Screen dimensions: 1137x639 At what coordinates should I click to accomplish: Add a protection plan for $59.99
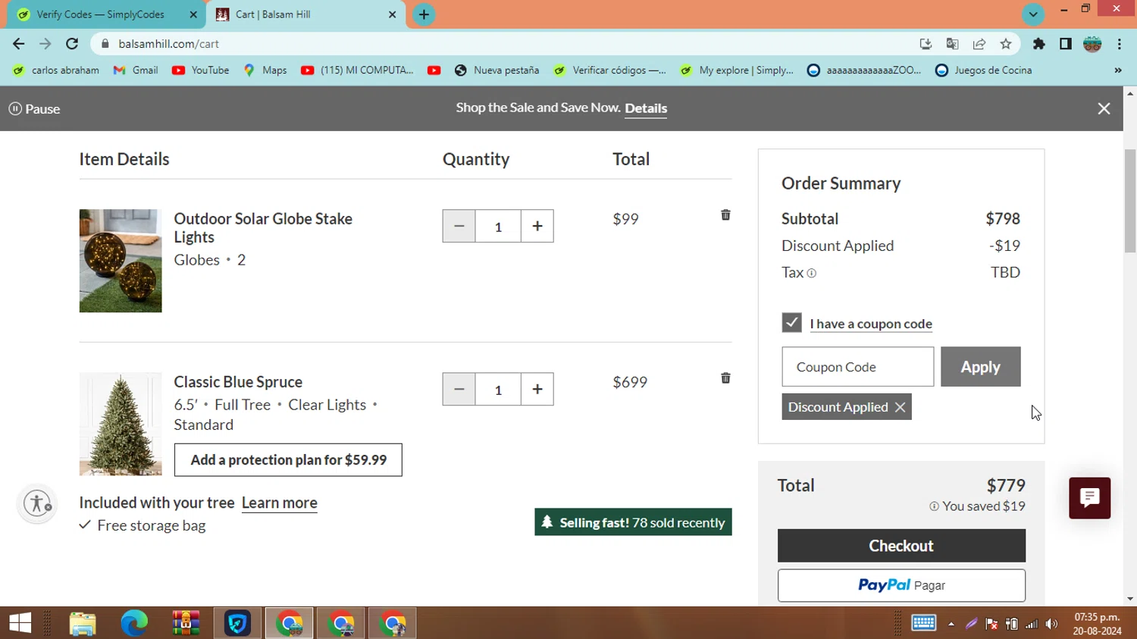tap(288, 460)
